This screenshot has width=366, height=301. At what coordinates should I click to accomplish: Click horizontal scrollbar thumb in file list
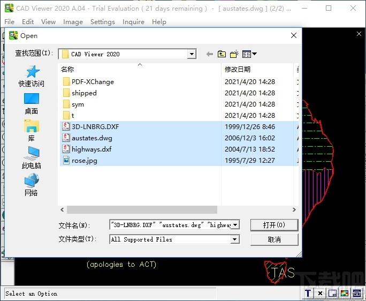coord(142,209)
